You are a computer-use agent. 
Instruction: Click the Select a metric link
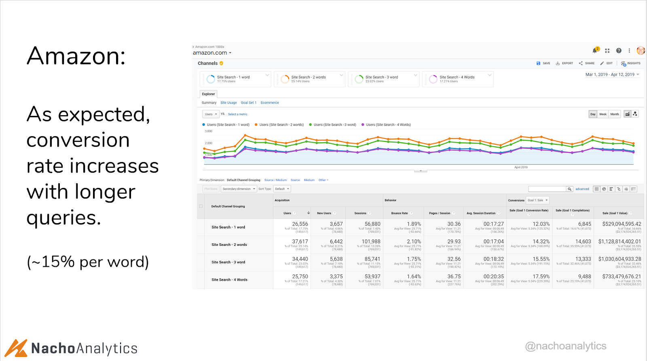(x=237, y=114)
